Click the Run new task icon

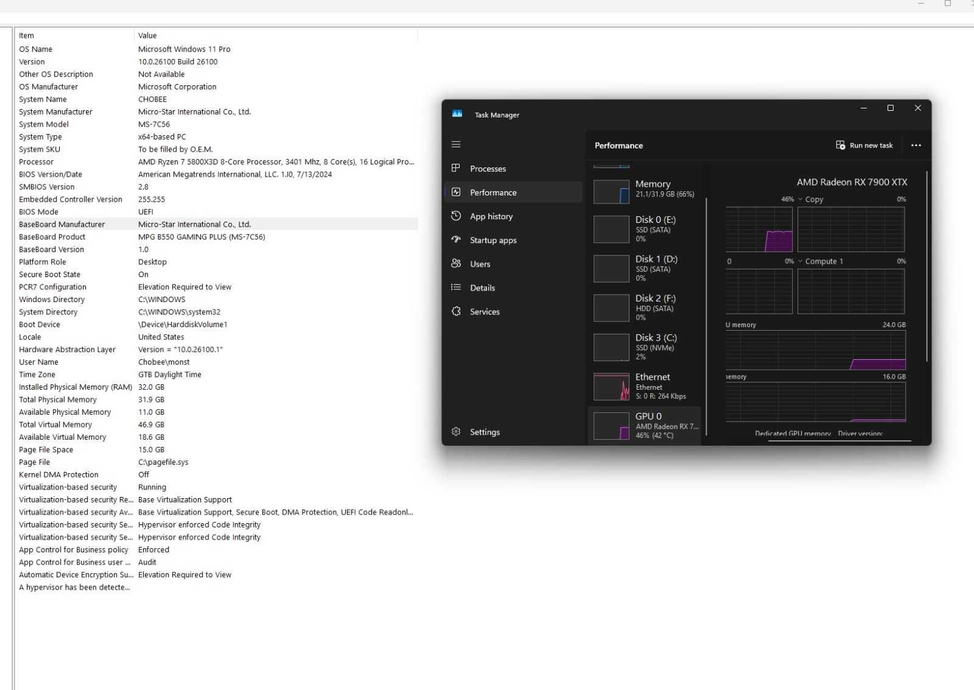[x=840, y=145]
